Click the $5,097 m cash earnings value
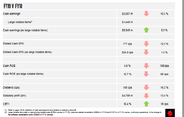184x117 pixels. (127, 14)
